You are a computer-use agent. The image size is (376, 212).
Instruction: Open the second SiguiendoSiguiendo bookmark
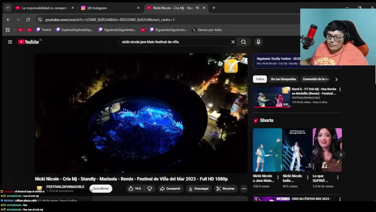click(169, 30)
